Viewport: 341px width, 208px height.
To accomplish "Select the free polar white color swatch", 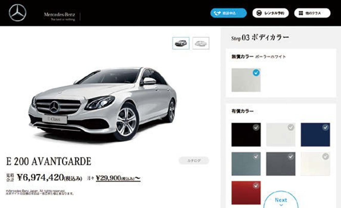I will click(246, 80).
